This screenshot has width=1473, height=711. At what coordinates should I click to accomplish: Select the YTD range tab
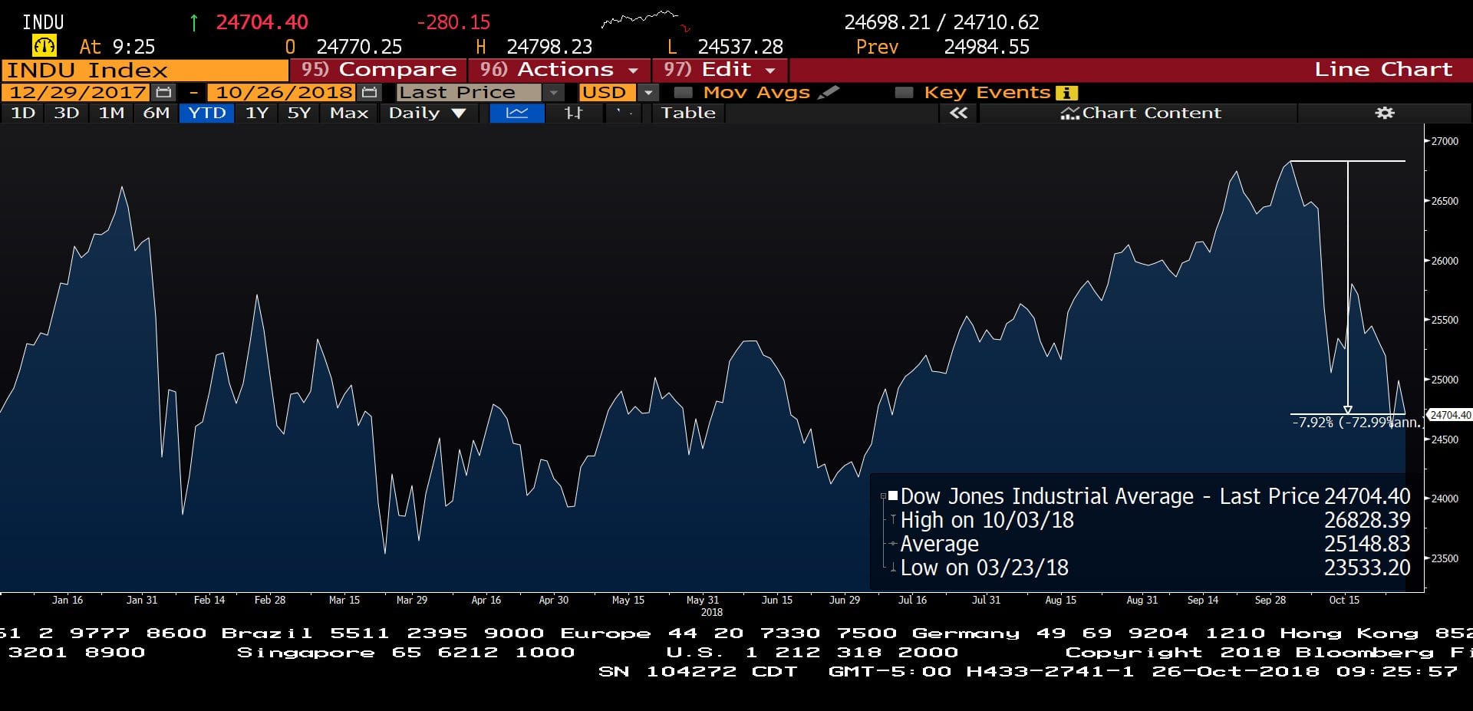[x=207, y=113]
